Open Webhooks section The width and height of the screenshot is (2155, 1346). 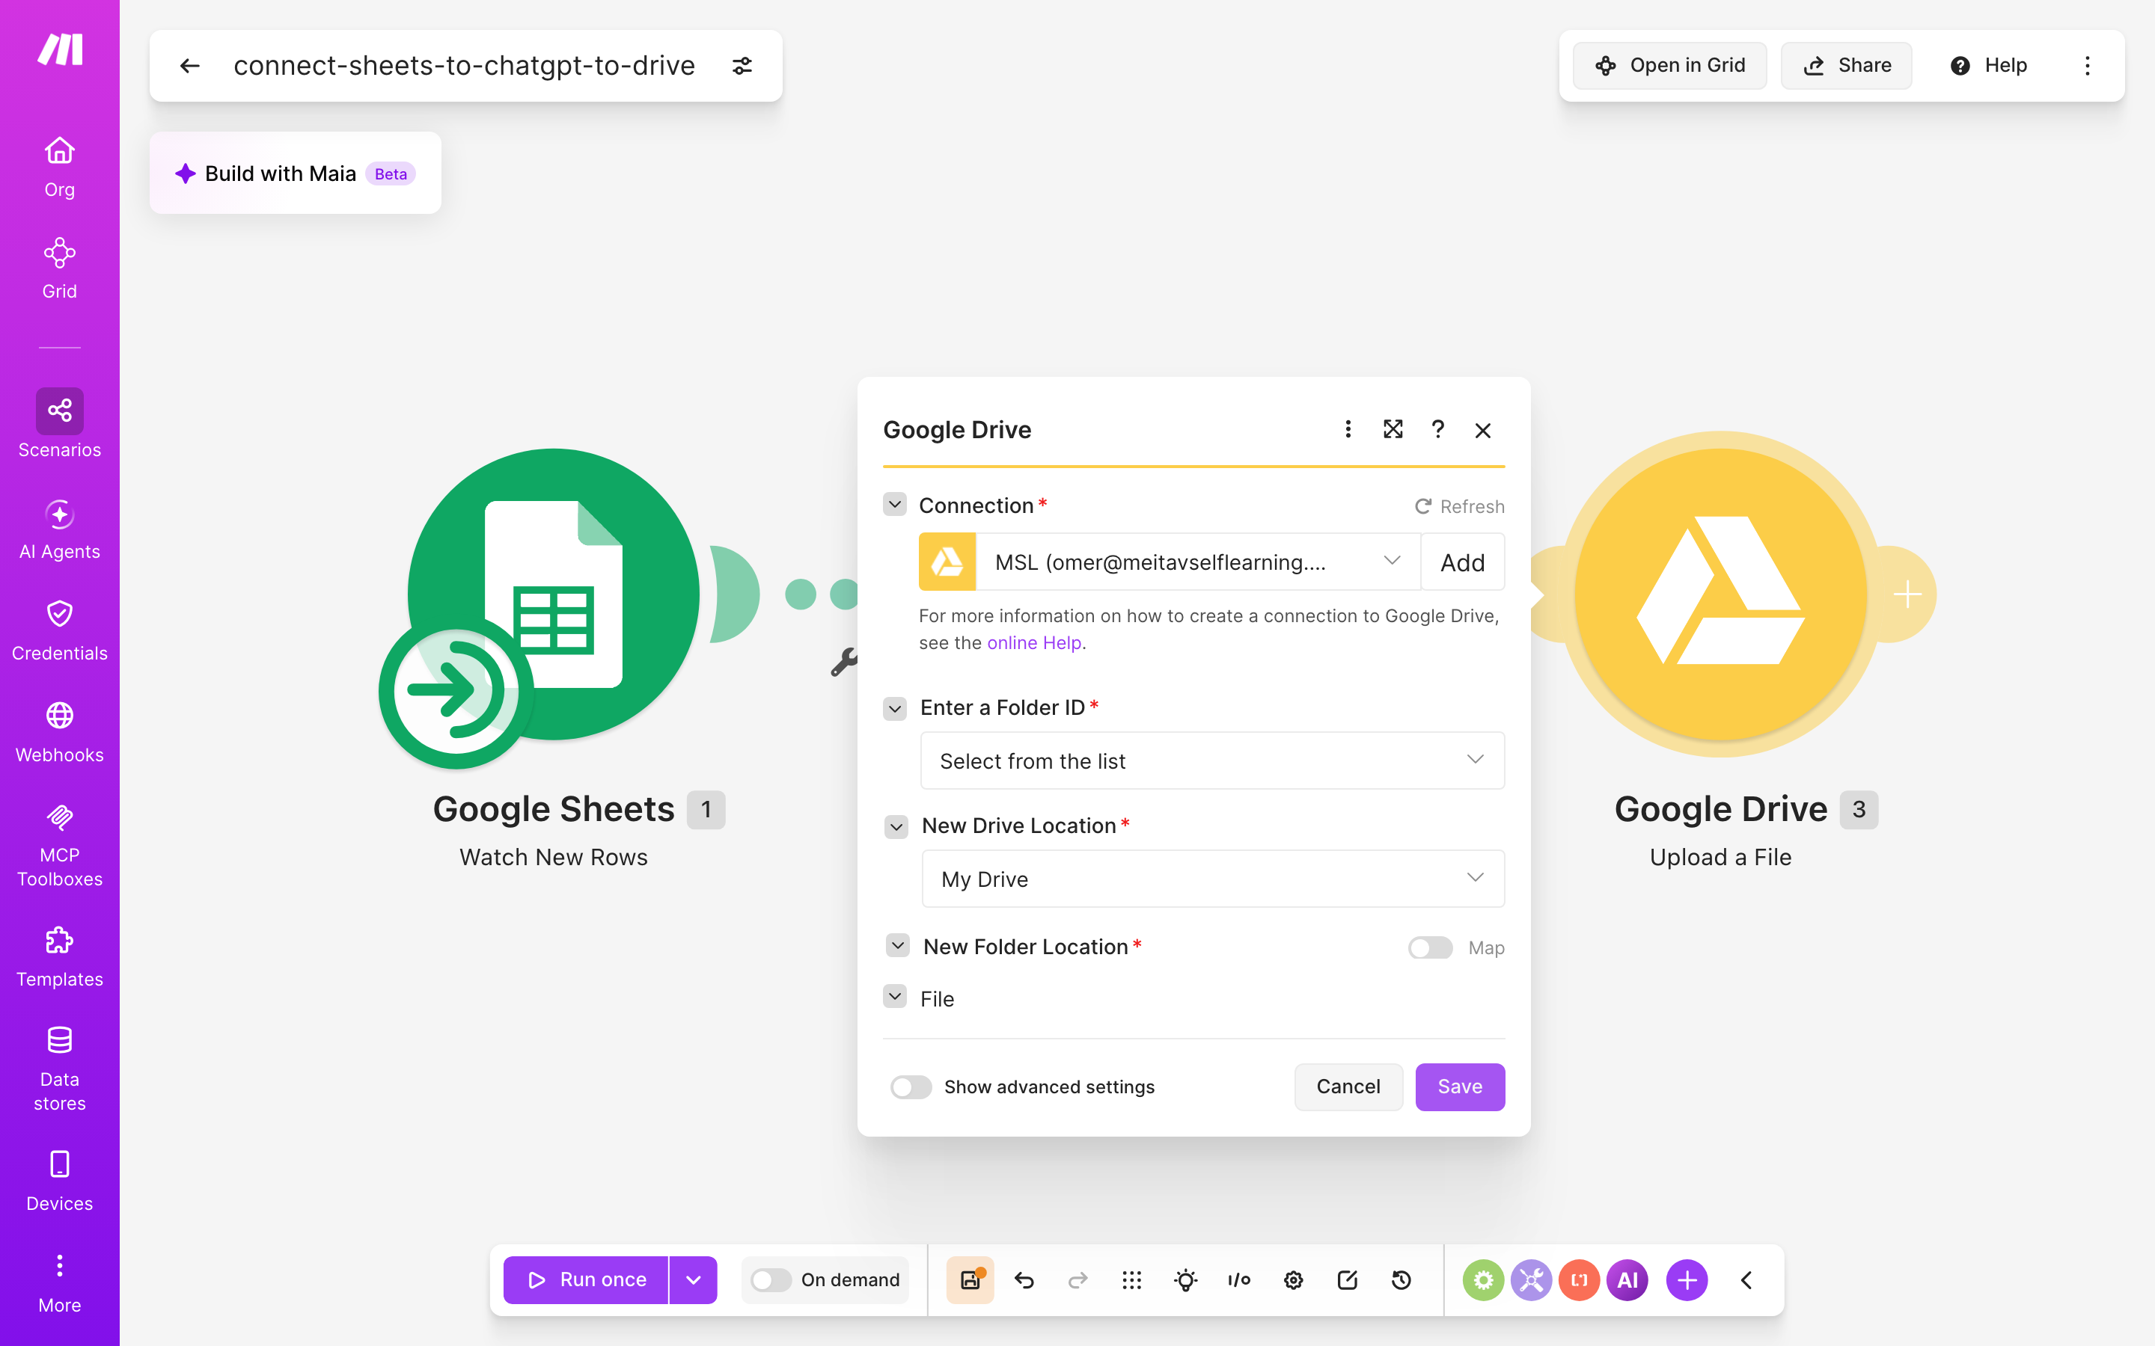pos(60,733)
